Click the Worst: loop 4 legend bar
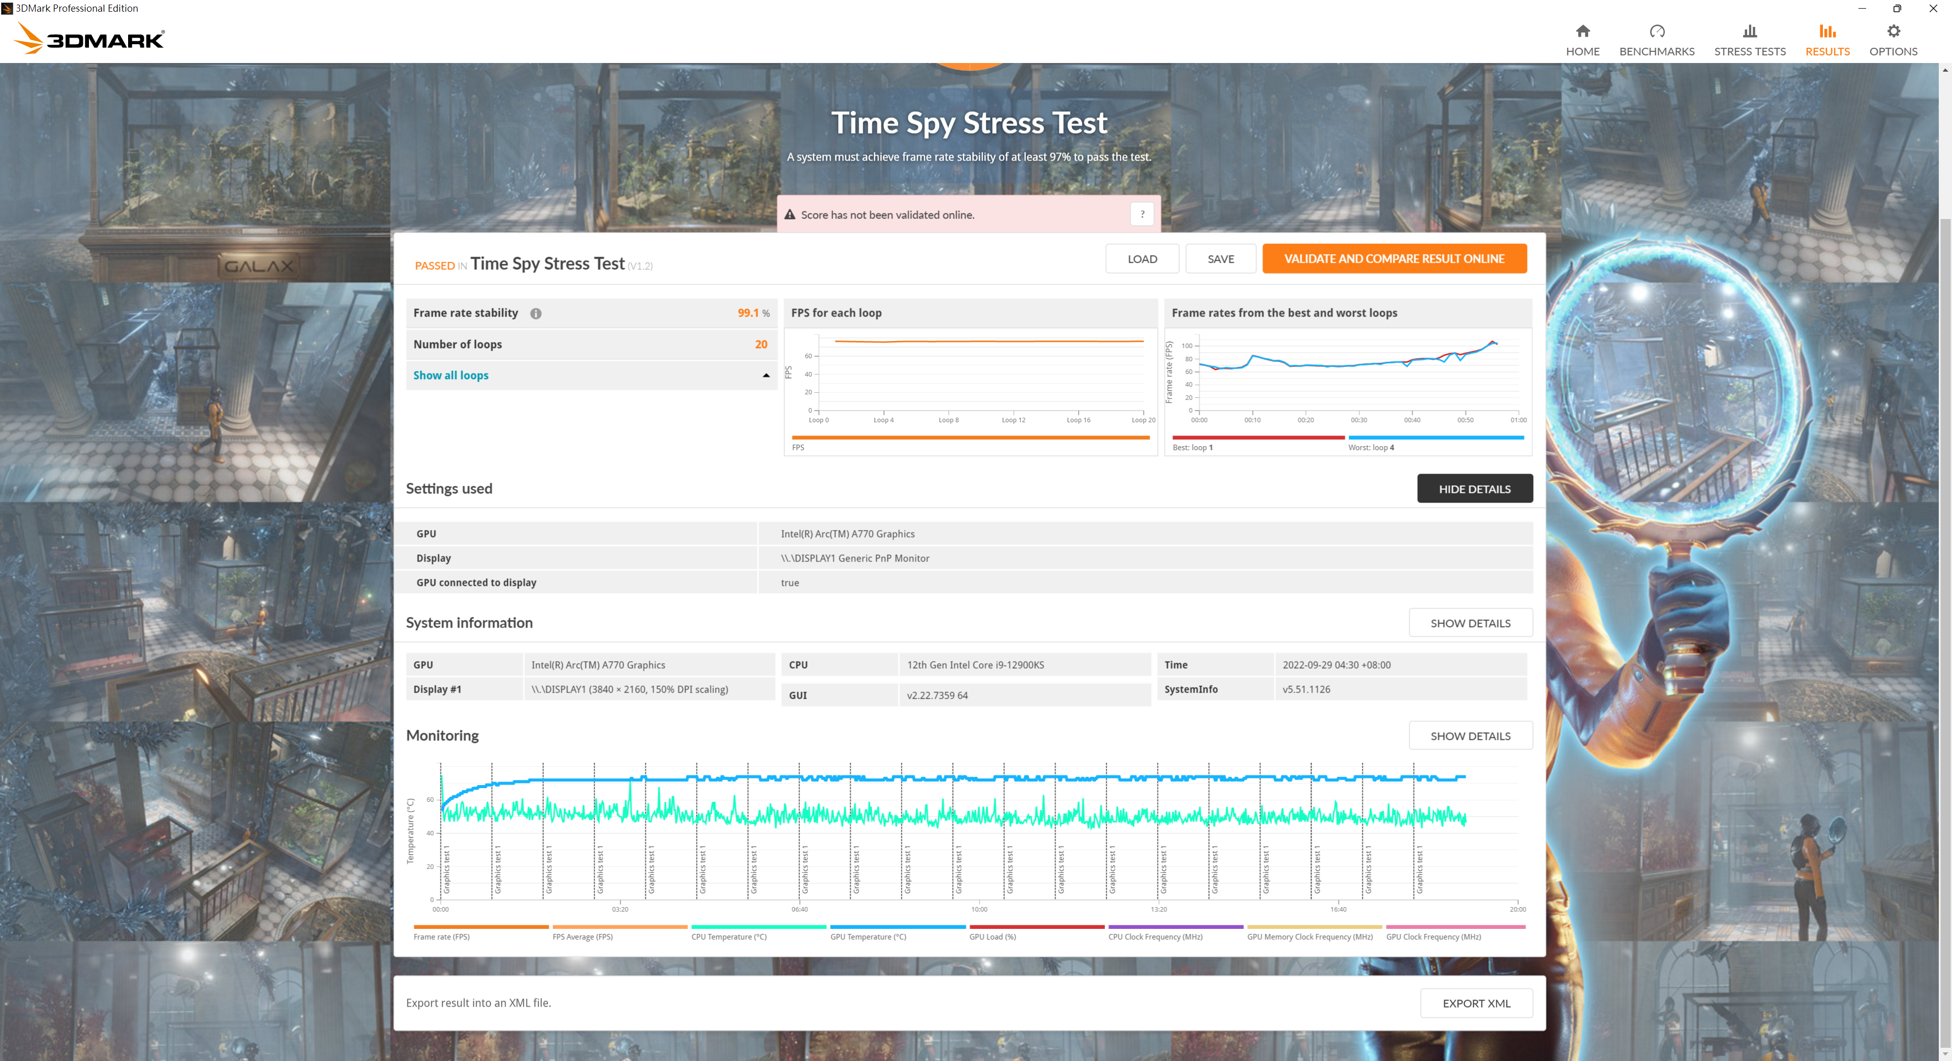This screenshot has width=1952, height=1061. point(1436,438)
